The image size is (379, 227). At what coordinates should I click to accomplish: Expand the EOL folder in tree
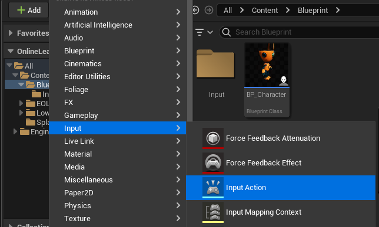[21, 103]
